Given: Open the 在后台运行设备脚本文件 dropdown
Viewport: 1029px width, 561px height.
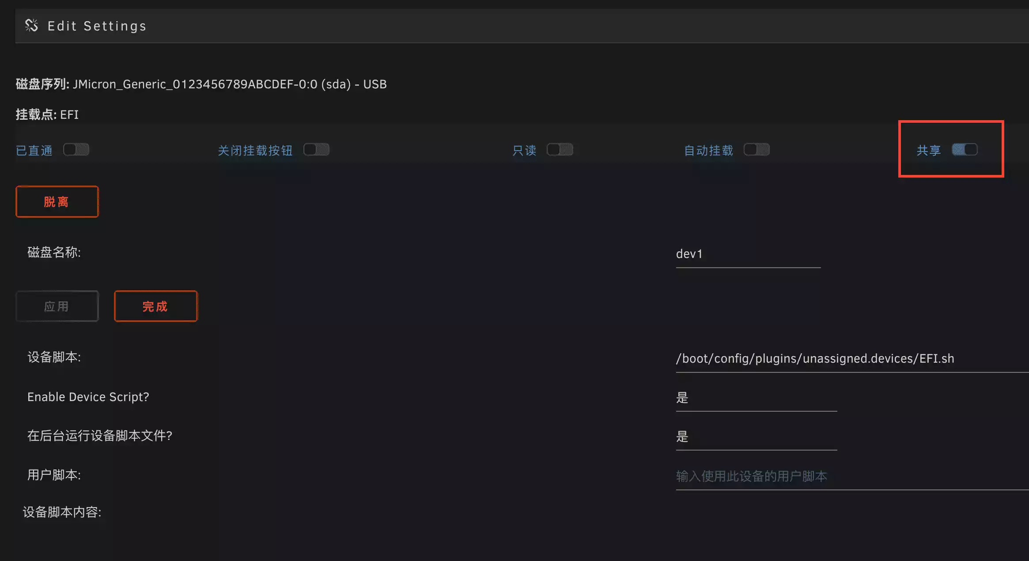Looking at the screenshot, I should (x=756, y=436).
